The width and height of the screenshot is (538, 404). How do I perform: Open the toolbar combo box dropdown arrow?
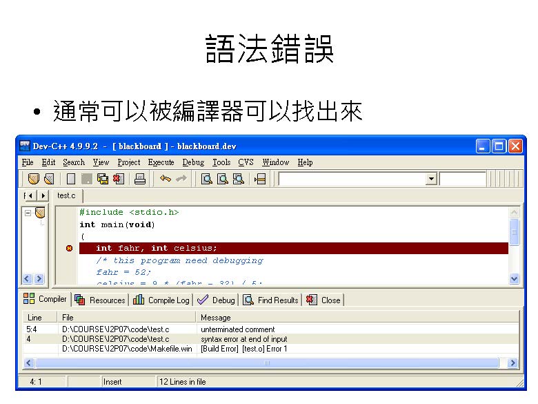(x=431, y=180)
